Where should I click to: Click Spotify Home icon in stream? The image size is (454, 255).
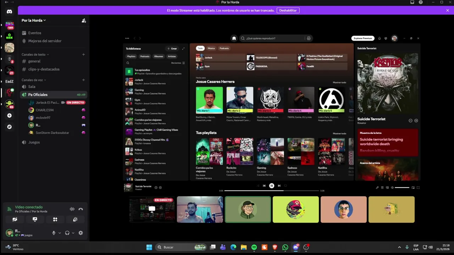tap(234, 38)
